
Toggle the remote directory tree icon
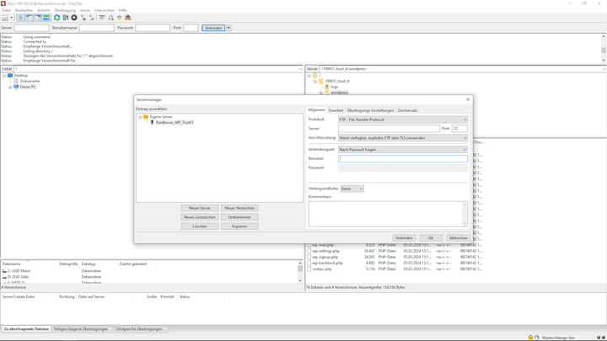[38, 18]
